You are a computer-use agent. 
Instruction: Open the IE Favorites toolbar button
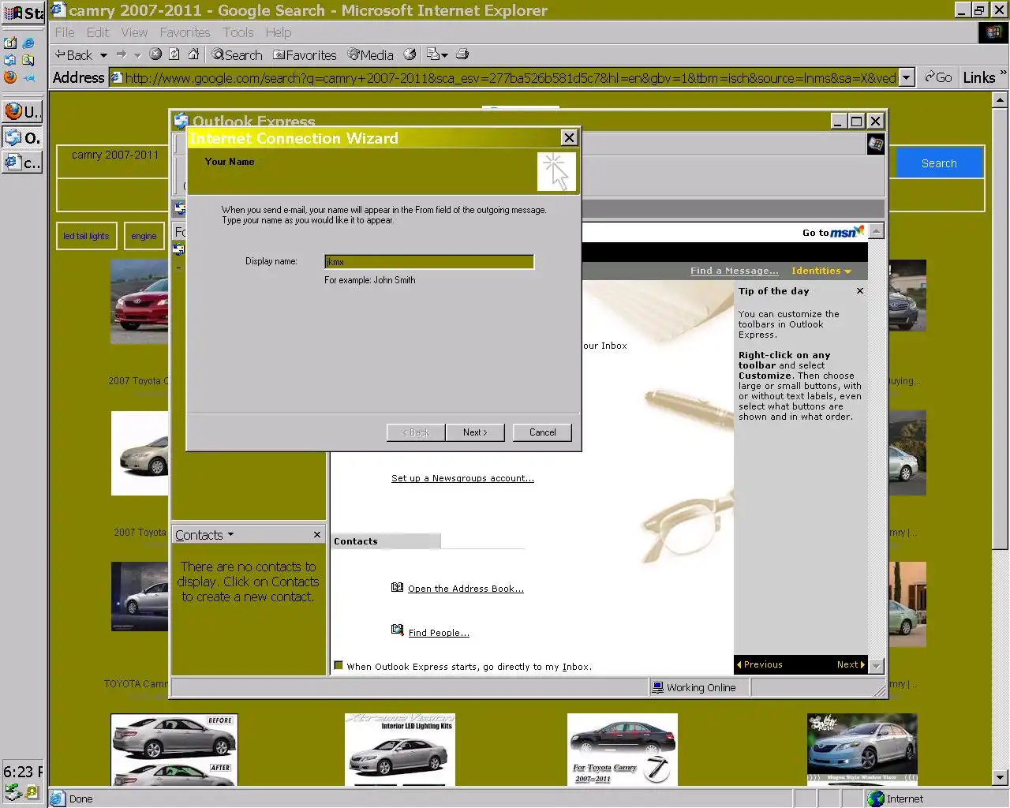[305, 54]
